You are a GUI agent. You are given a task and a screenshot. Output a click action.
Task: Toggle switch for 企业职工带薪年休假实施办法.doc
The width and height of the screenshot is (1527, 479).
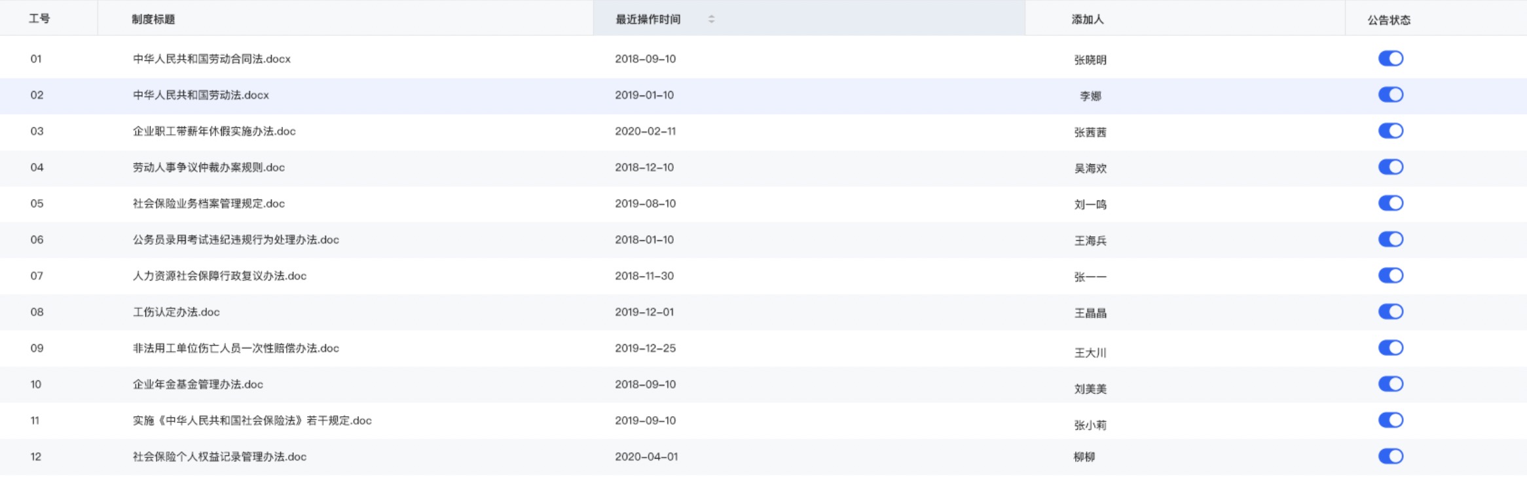1390,131
